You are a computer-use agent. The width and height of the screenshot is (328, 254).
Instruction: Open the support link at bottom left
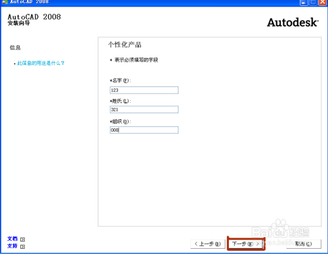12,246
